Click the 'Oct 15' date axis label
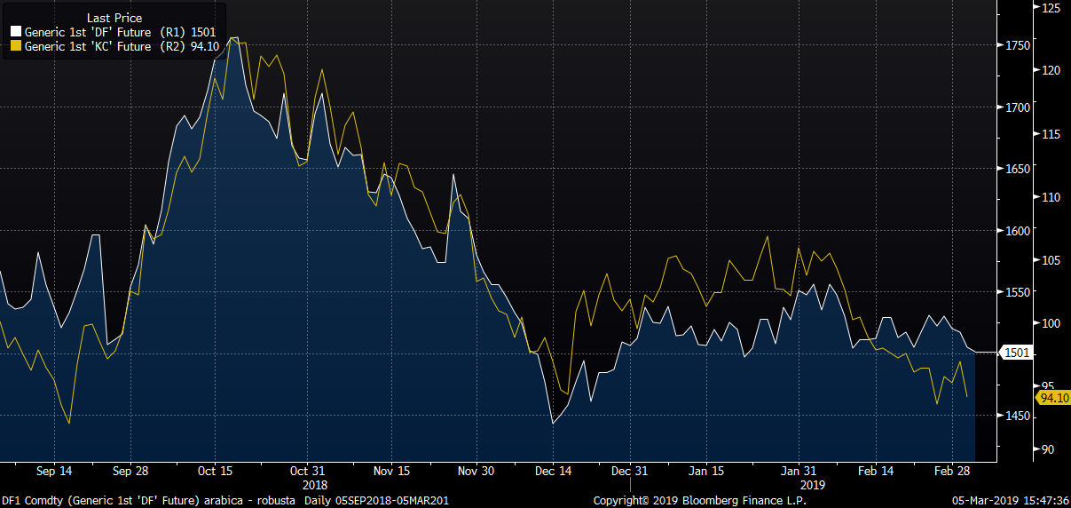 point(216,472)
